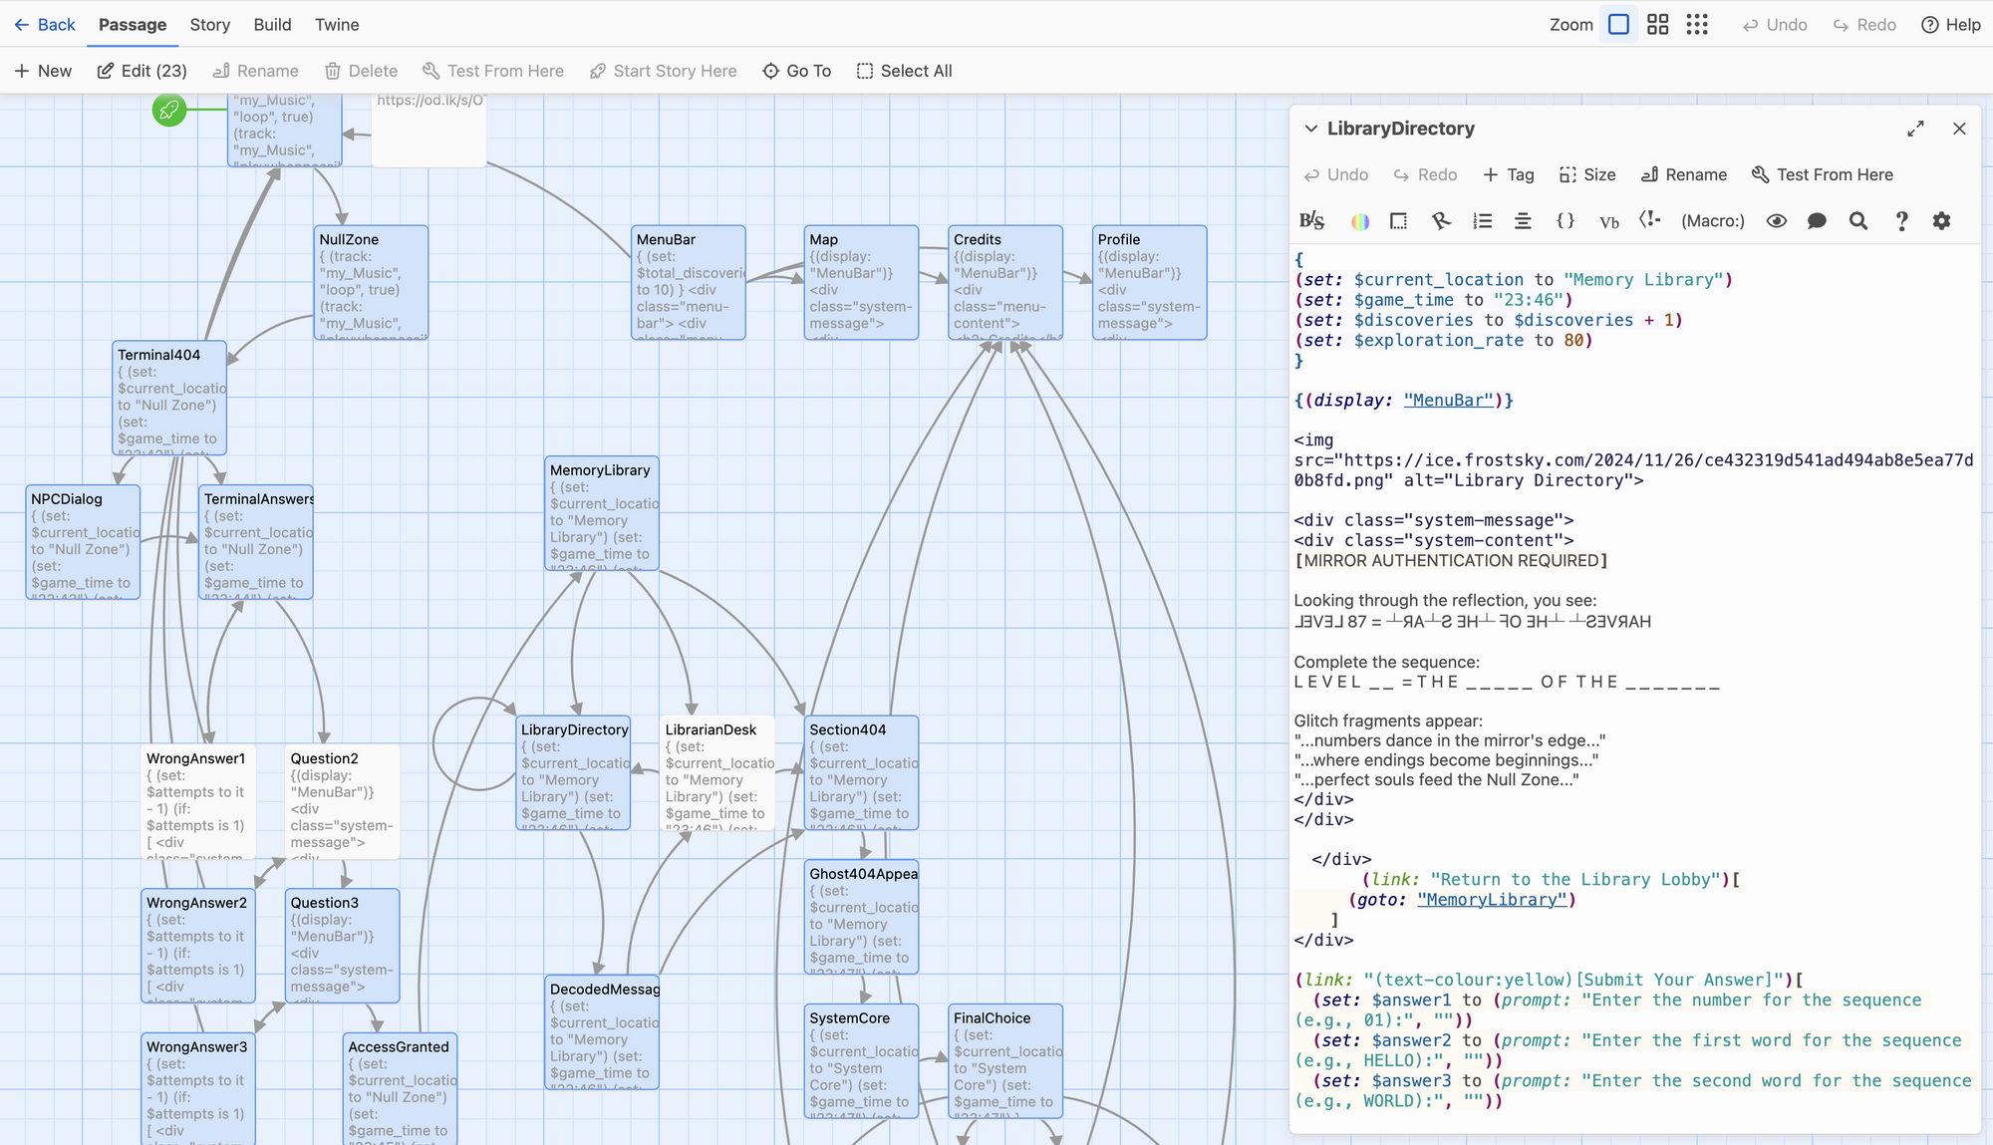The height and width of the screenshot is (1145, 1993).
Task: Open the Build tab
Action: point(272,25)
